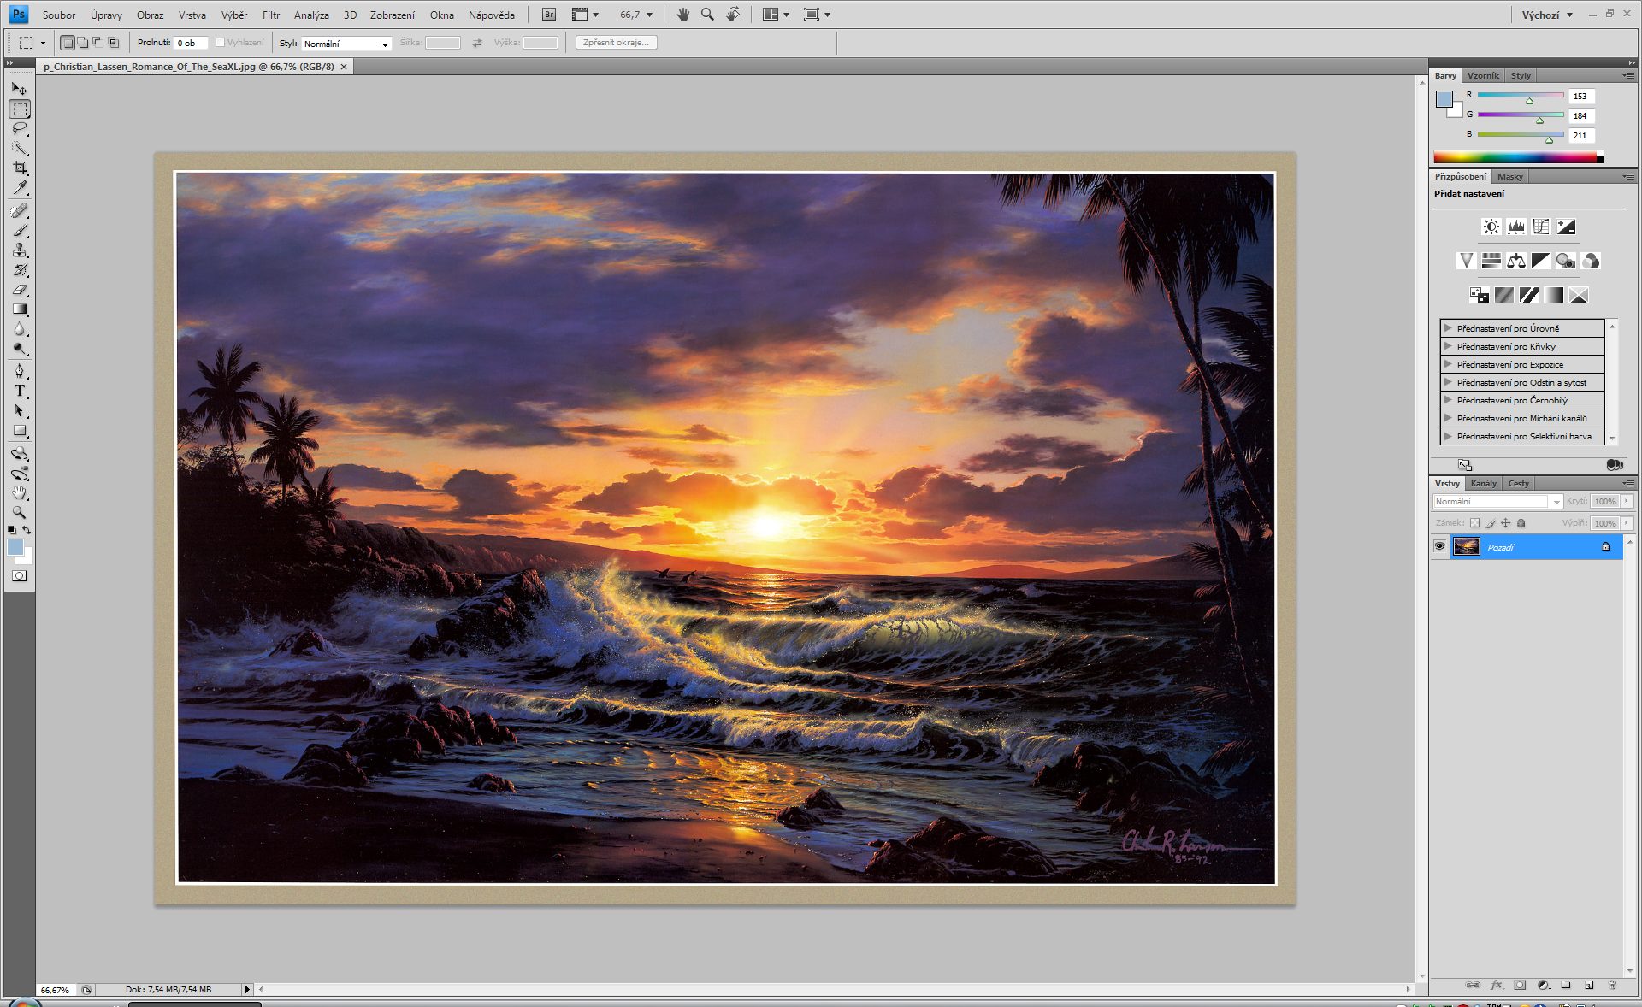Screen dimensions: 1642x1007
Task: Select the Brush tool
Action: click(20, 231)
